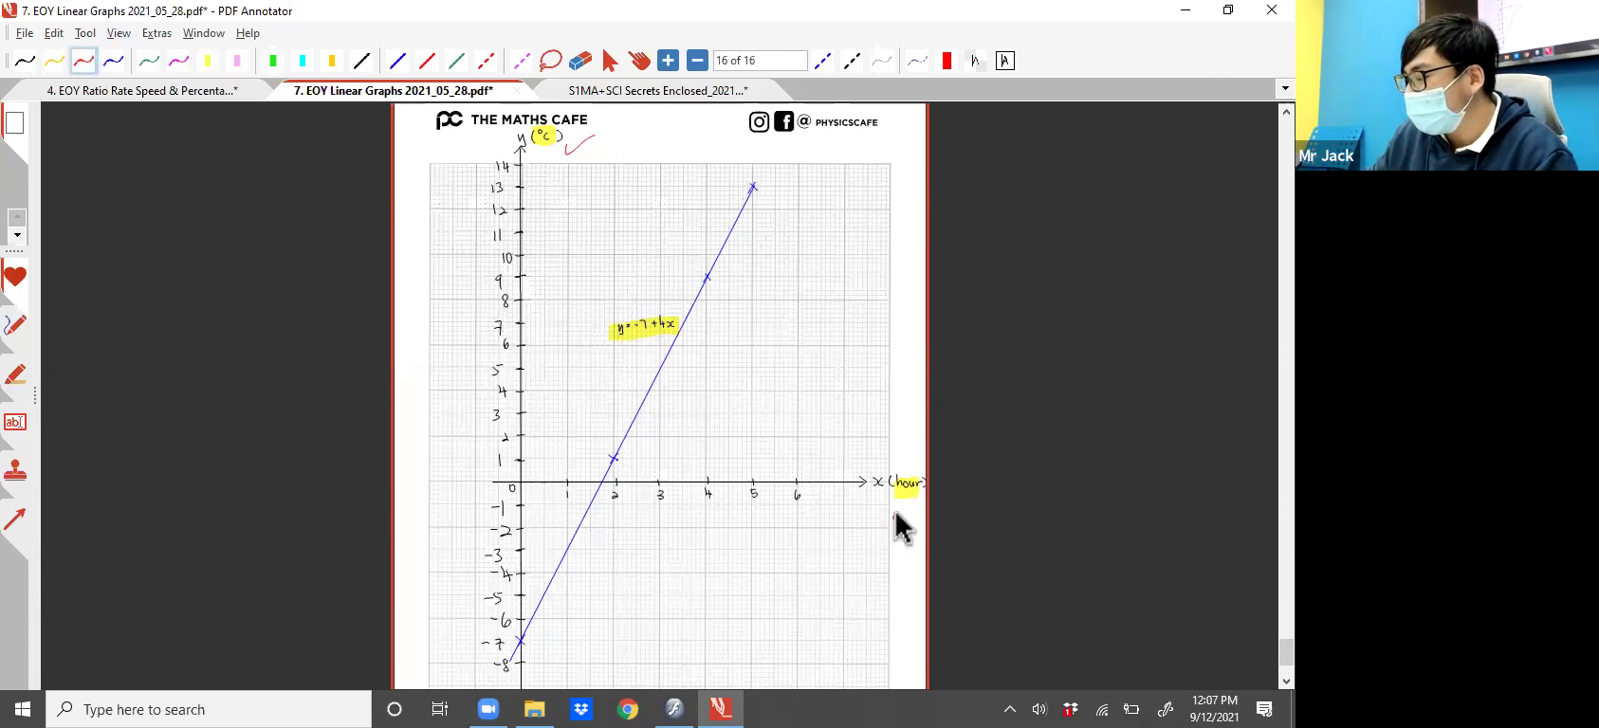1599x728 pixels.
Task: Select the stamp tool in sidebar
Action: (14, 471)
